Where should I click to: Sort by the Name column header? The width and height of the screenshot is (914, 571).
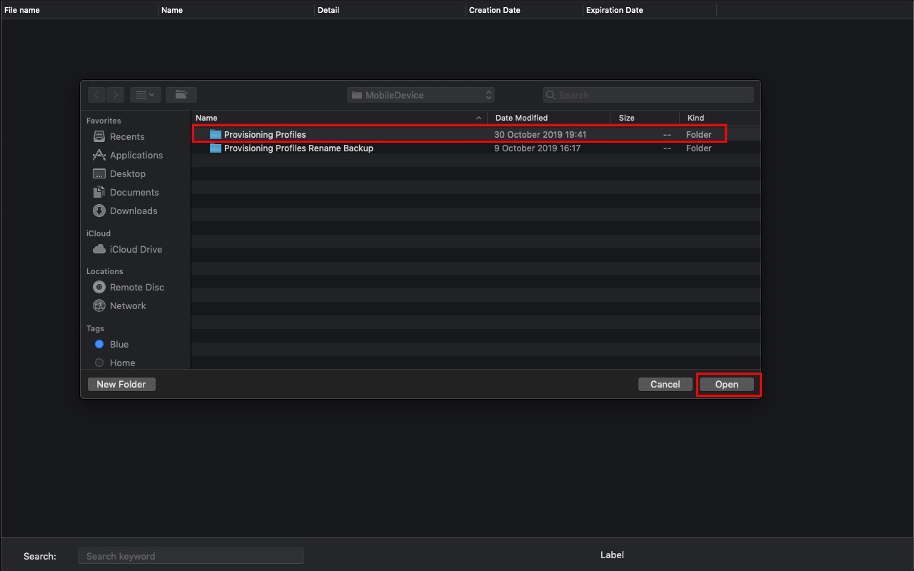339,118
